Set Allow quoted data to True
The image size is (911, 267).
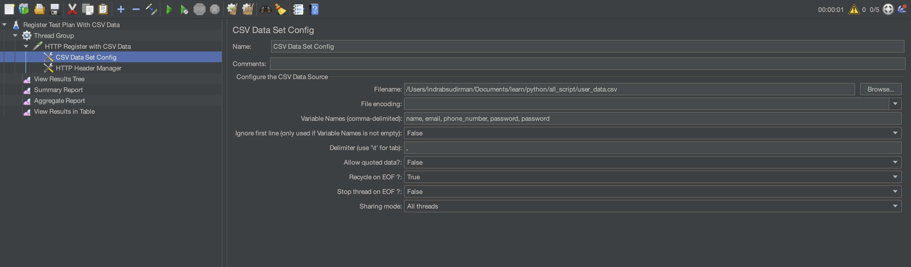click(x=896, y=162)
